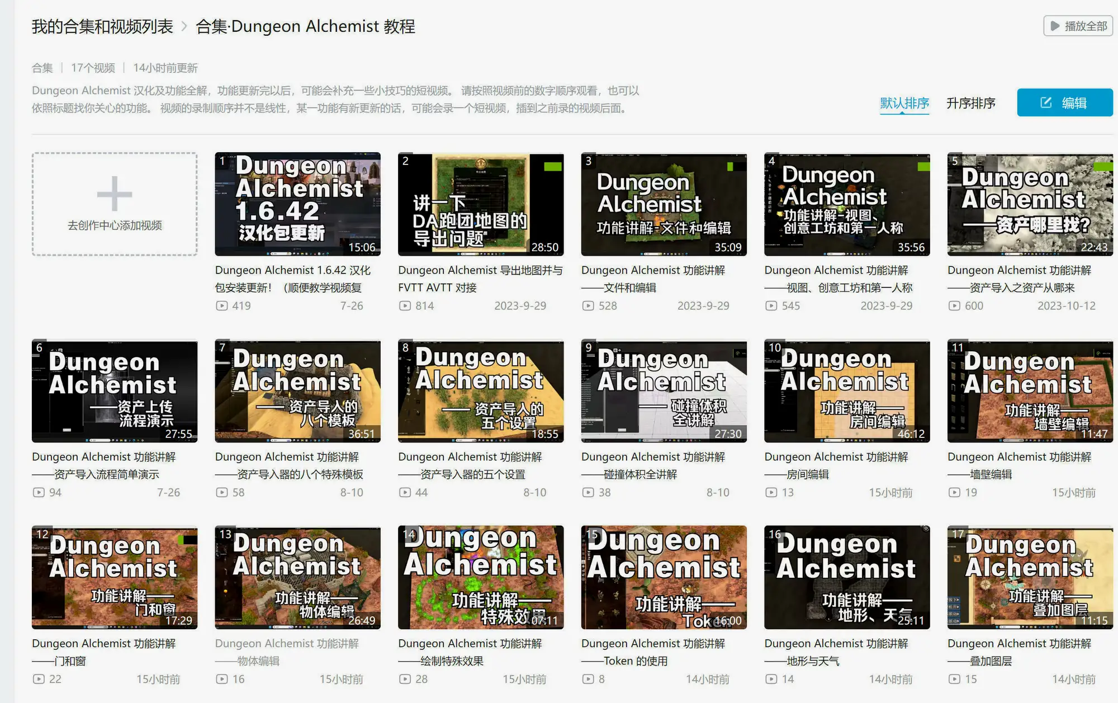
Task: Click play-count icon next to 58
Action: 222,493
